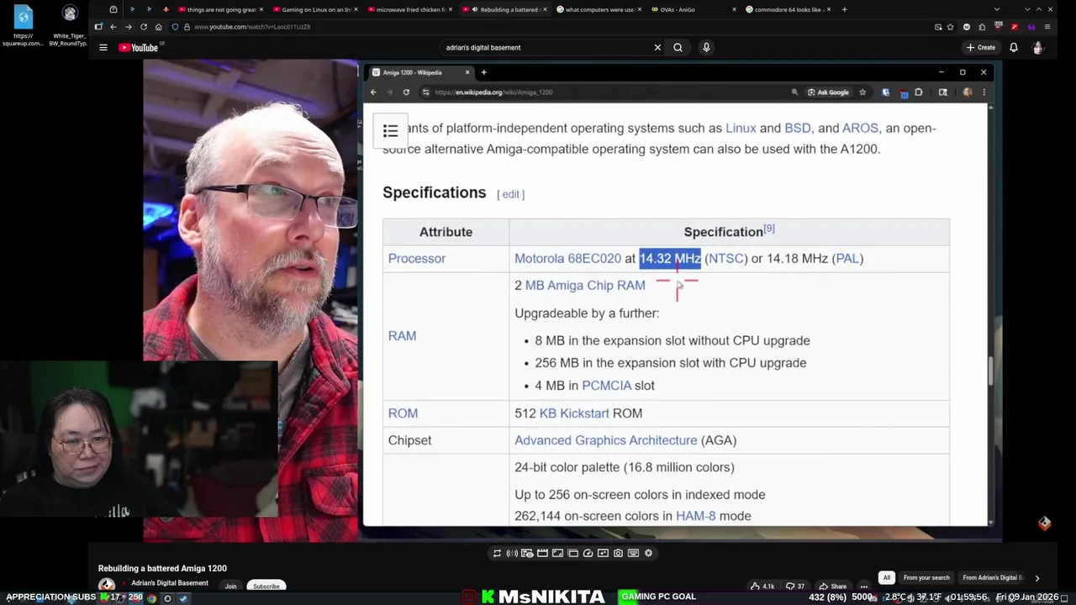1076x605 pixels.
Task: Open the BSD link
Action: 798,128
